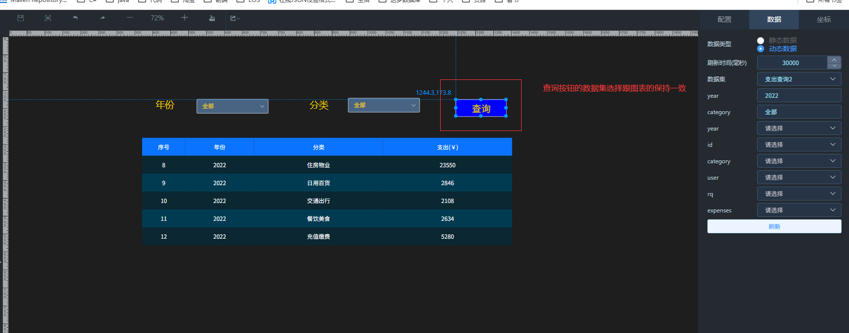Increase refresh time with up stepper
The image size is (849, 333).
point(834,60)
